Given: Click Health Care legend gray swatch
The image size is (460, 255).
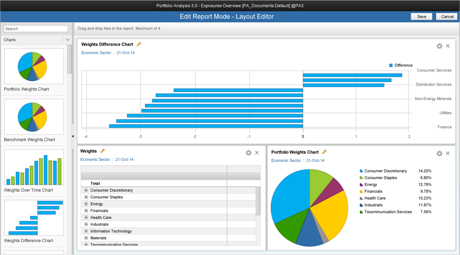Looking at the screenshot, I should pyautogui.click(x=361, y=198).
